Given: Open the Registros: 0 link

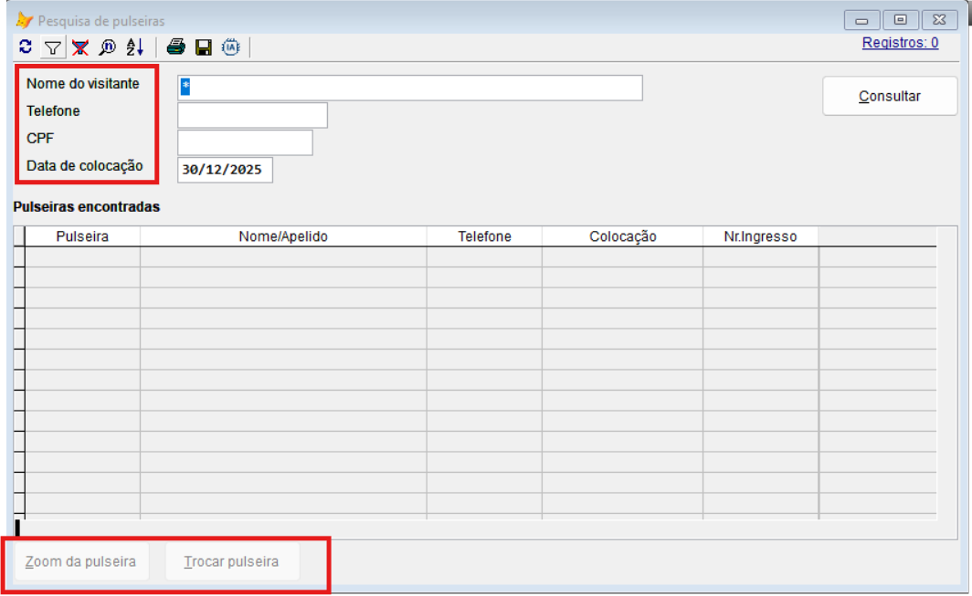Looking at the screenshot, I should coord(900,42).
